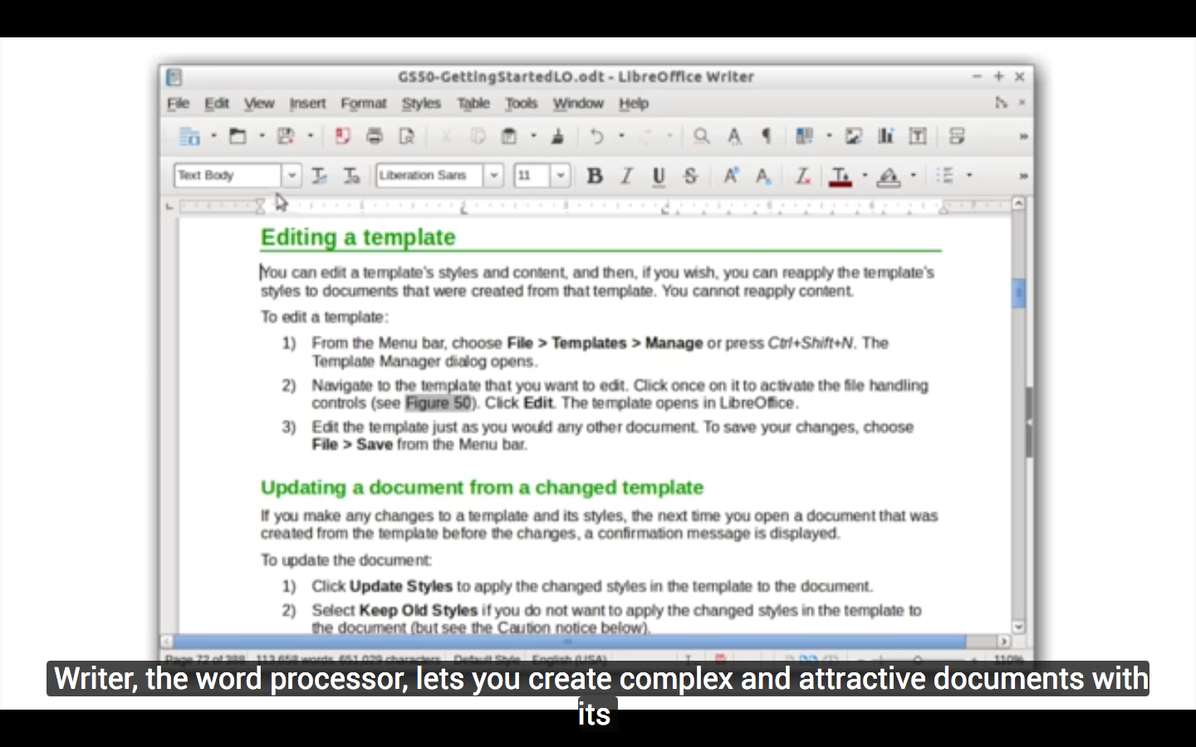
Task: Insert a table using table icon
Action: tap(804, 136)
